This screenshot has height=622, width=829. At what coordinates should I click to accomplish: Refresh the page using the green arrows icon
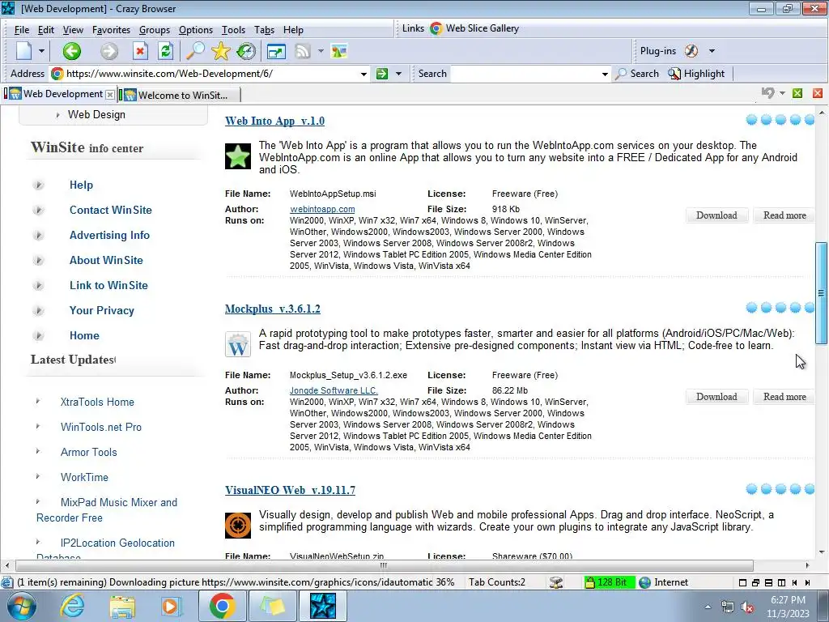pyautogui.click(x=165, y=51)
